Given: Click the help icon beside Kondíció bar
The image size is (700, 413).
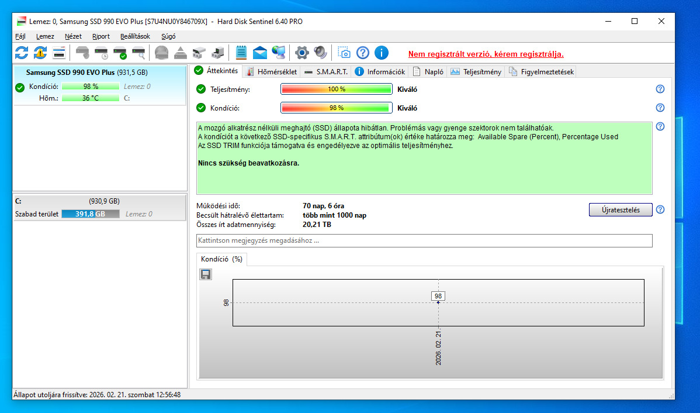Looking at the screenshot, I should [660, 108].
